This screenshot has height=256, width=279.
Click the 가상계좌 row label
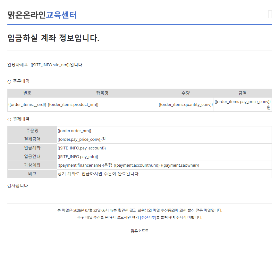pyautogui.click(x=32, y=165)
